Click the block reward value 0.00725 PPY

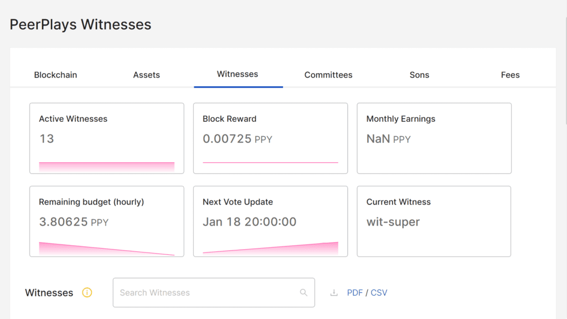click(238, 139)
